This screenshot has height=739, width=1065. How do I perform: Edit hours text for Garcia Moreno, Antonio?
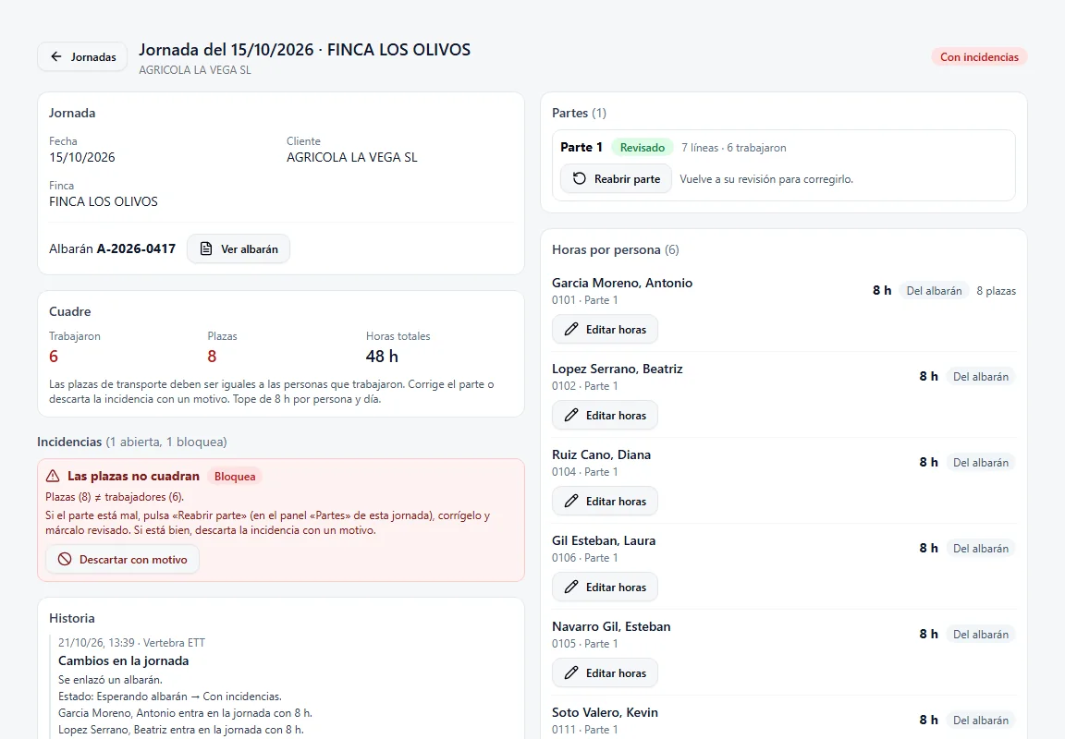616,330
